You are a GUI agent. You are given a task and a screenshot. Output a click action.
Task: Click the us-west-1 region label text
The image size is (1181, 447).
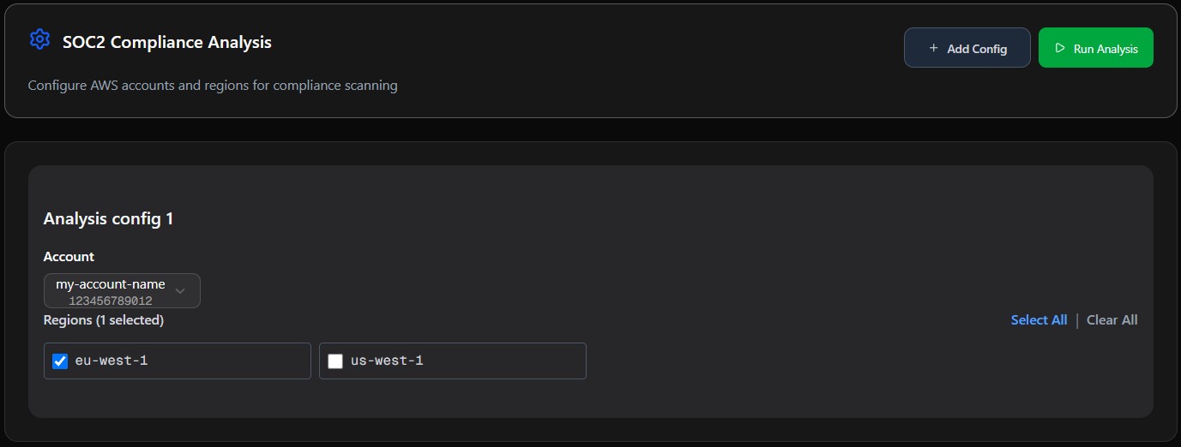387,361
